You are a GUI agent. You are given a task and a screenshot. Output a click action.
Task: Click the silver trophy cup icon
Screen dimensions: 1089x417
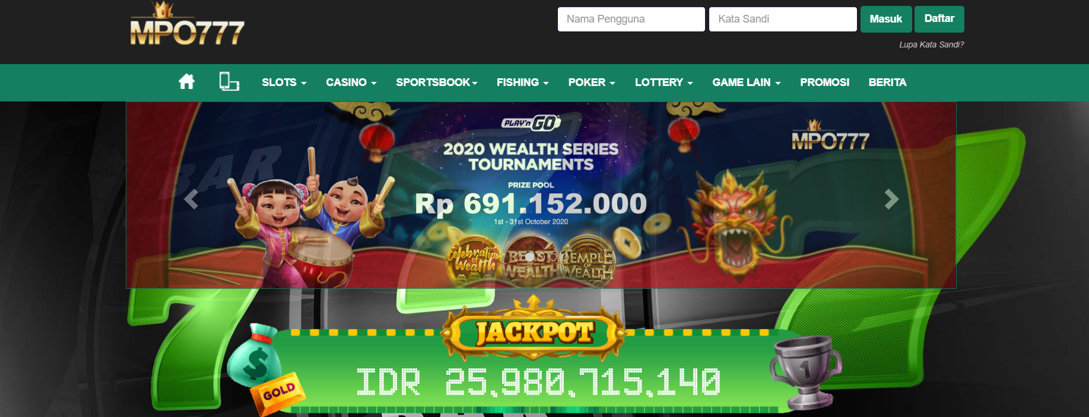[805, 373]
